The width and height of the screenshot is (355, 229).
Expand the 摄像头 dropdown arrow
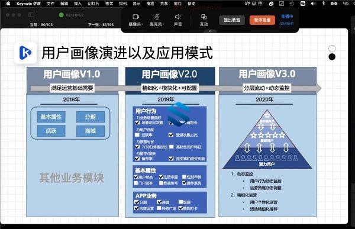click(143, 24)
